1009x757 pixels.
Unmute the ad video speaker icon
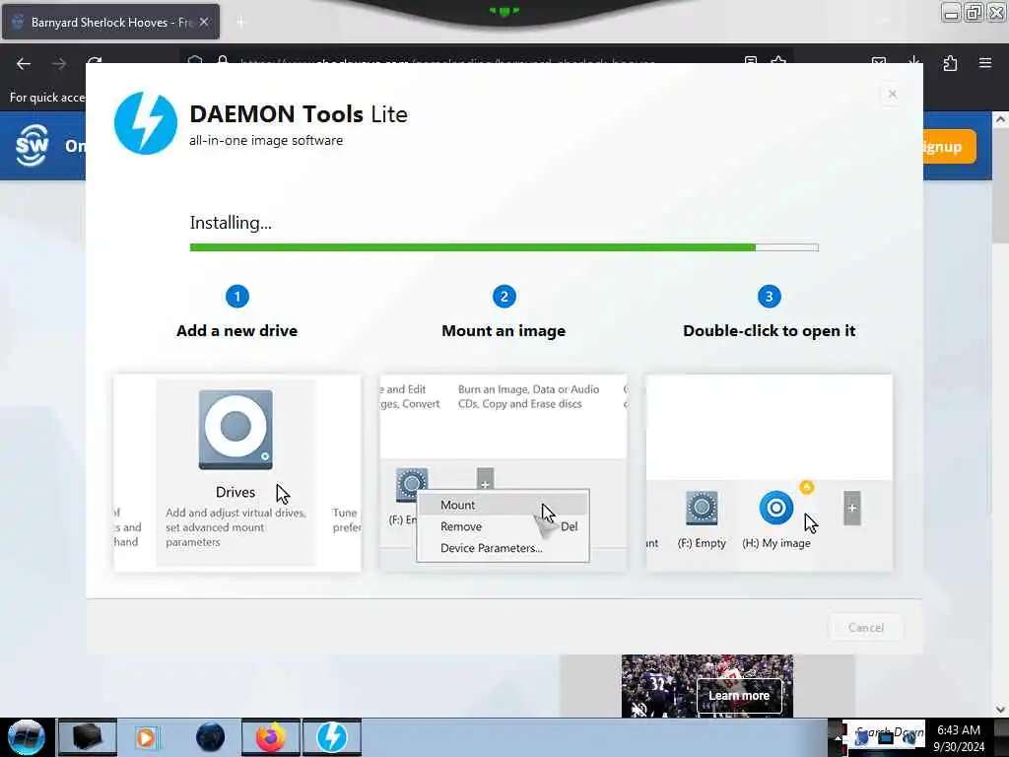point(639,709)
